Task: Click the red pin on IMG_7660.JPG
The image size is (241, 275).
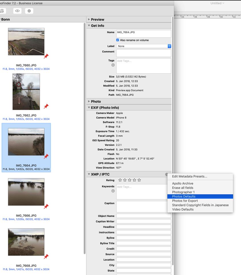Action: coord(46,56)
